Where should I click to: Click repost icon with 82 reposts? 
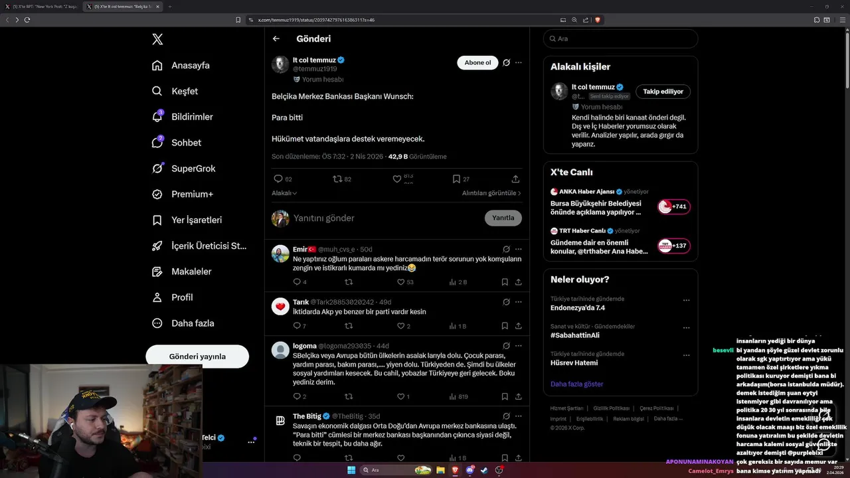(337, 179)
